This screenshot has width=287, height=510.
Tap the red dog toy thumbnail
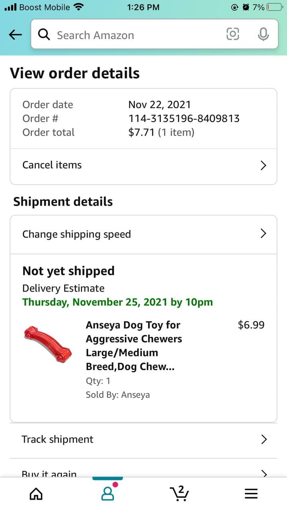48,344
